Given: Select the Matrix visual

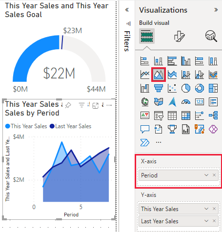Looking at the screenshot, I should (x=186, y=116).
